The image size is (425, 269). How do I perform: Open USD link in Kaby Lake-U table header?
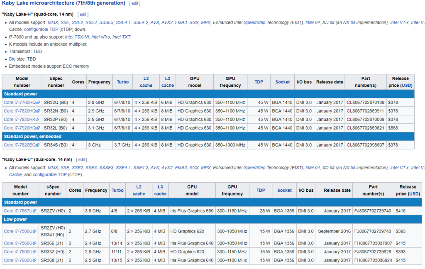point(414,194)
